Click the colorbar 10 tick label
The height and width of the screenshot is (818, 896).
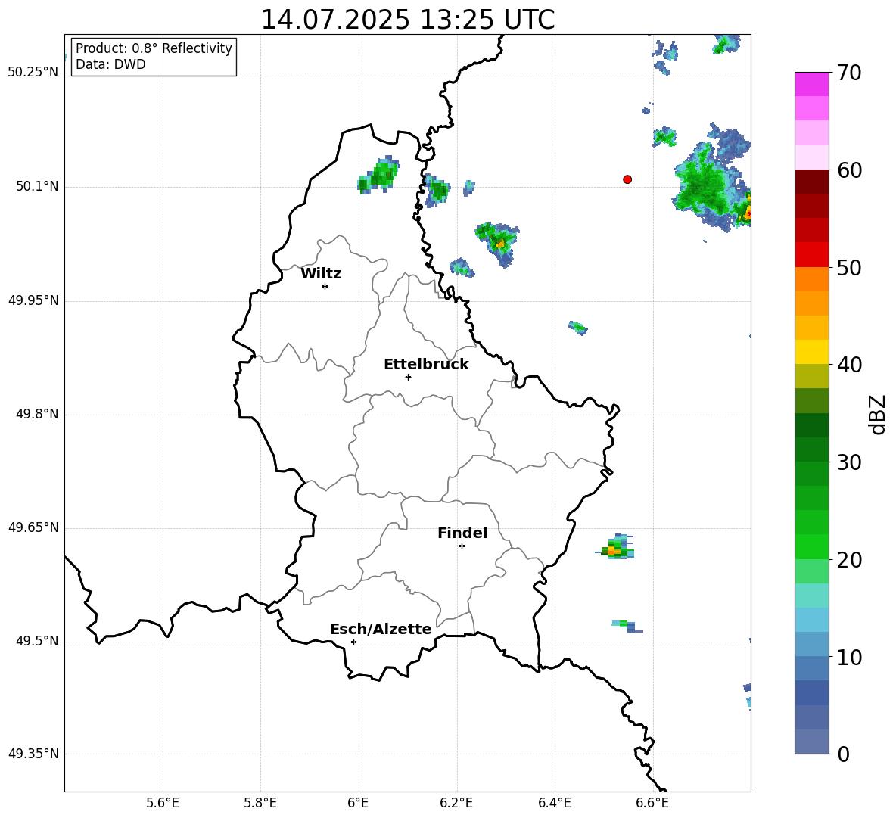[x=849, y=657]
